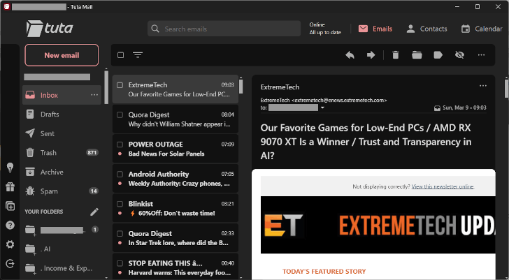Click the YOUR FOLDERS heading

pos(44,212)
